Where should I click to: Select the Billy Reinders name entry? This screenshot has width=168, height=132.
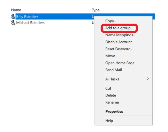27,16
